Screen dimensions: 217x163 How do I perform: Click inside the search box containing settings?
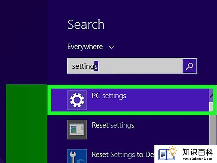point(125,66)
